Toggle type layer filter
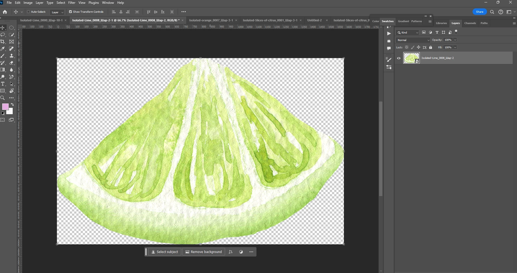This screenshot has height=273, width=517. [x=437, y=32]
